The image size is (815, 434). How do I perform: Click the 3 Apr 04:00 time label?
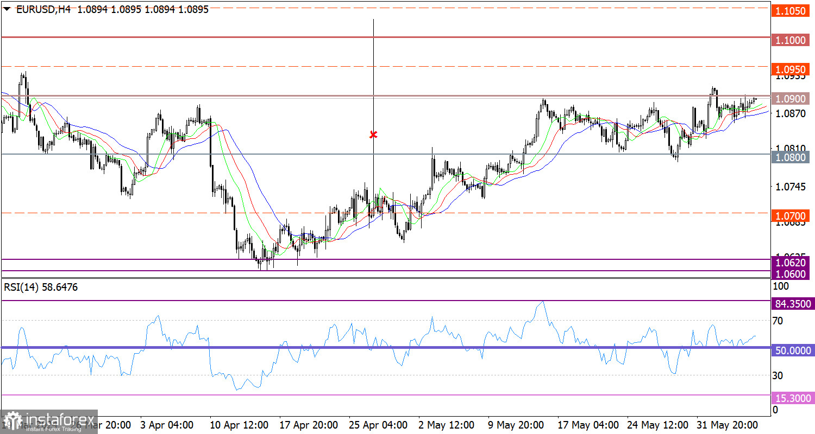(167, 424)
